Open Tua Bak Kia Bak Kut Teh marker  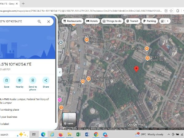tap(147, 49)
